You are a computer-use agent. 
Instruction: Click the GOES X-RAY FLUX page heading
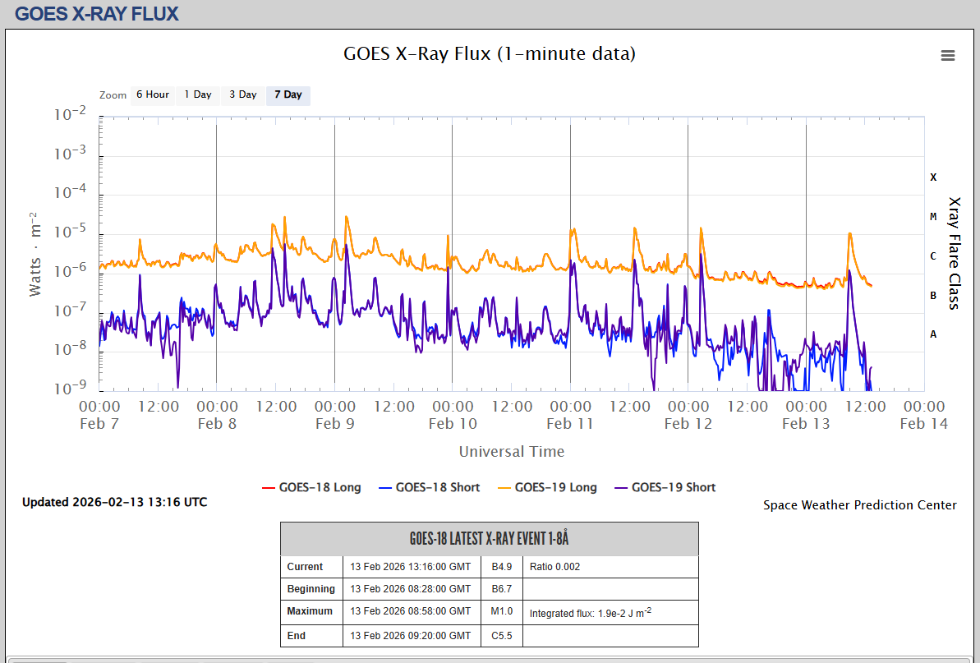pos(97,14)
